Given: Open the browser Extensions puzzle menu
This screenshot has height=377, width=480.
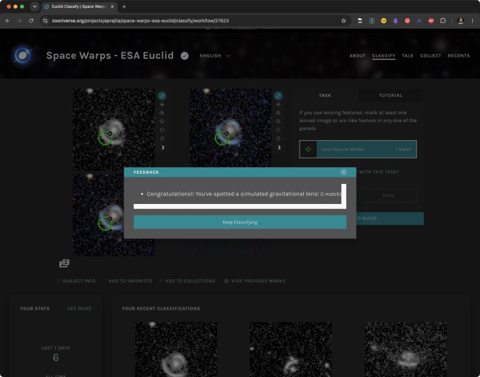Looking at the screenshot, I should pyautogui.click(x=443, y=21).
